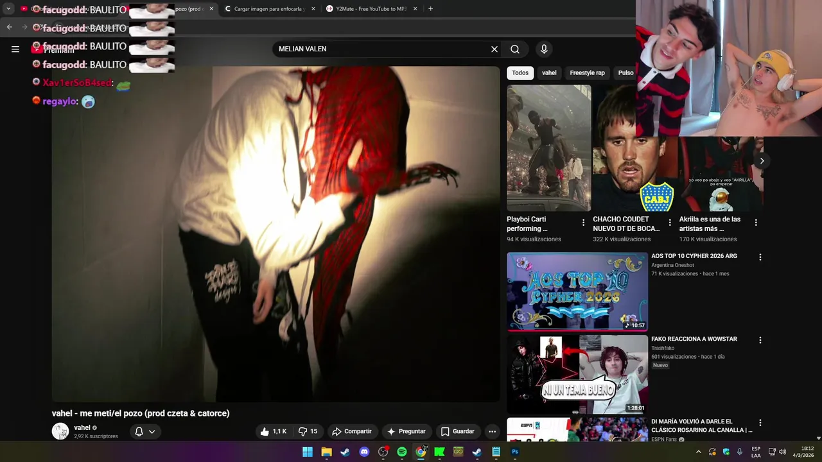Open the vahel channel avatar
This screenshot has height=462, width=822.
[x=60, y=431]
